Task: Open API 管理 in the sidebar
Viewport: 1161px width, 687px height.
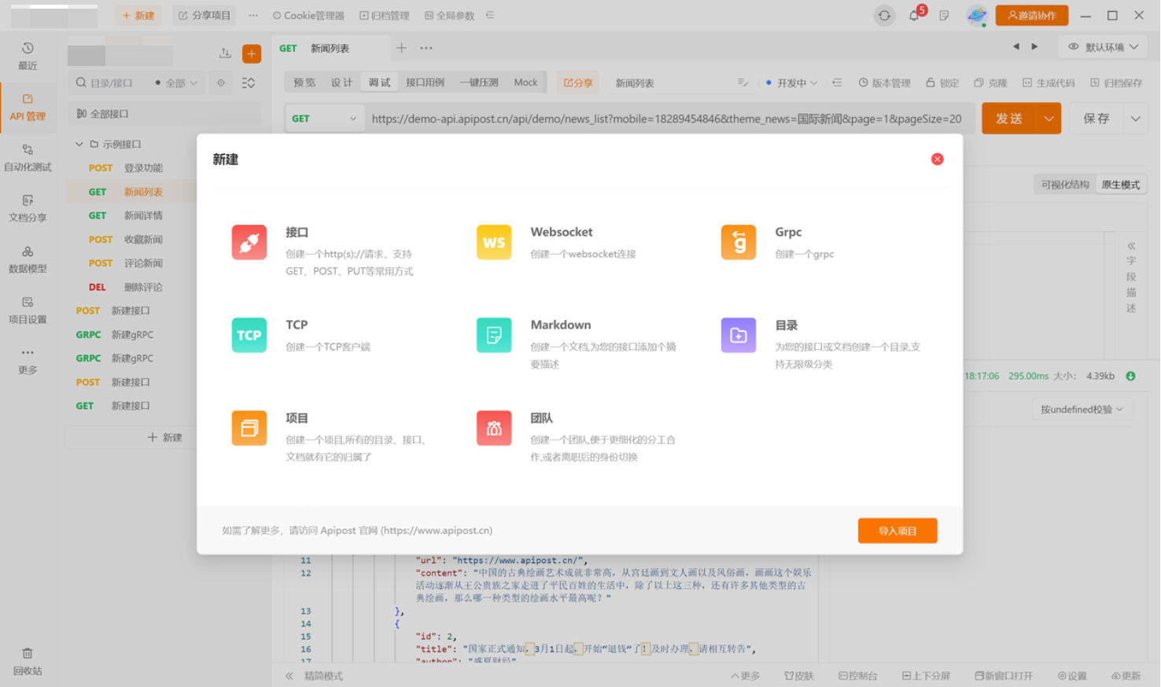Action: click(x=28, y=107)
